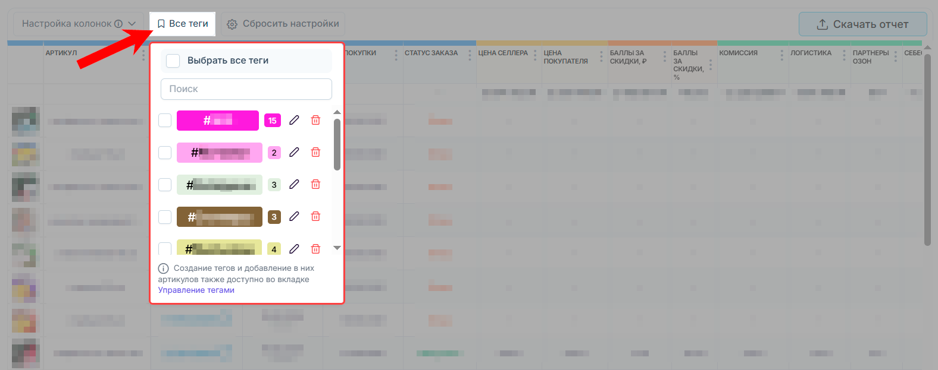Click the Логистика column header
Screen dimensions: 938x370
(811, 53)
